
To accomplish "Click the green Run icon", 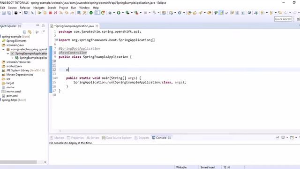I will coord(119,13).
